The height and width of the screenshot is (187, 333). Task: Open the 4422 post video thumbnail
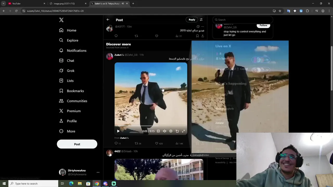tap(159, 170)
